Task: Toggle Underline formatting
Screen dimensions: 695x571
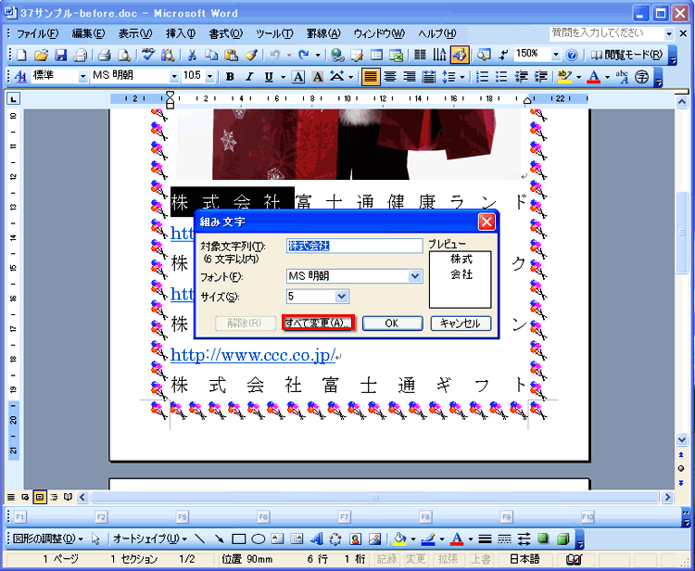Action: pos(269,77)
